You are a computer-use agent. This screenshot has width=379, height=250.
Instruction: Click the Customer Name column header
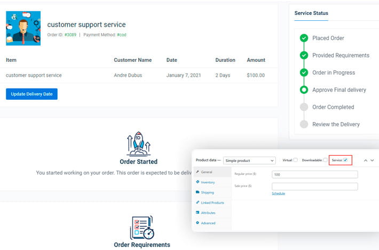[133, 60]
